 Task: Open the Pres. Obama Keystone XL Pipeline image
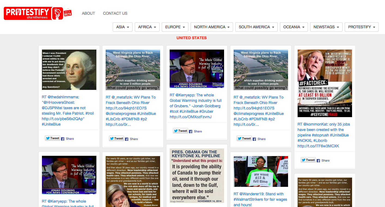(197, 176)
